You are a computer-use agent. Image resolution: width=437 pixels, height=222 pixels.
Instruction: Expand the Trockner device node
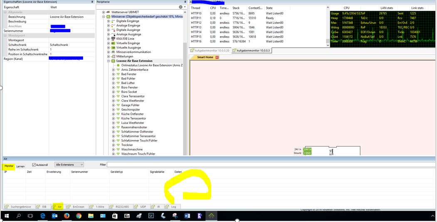click(114, 145)
